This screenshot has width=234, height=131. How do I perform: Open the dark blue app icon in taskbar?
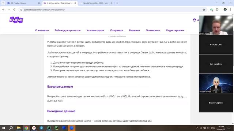[x=64, y=128]
